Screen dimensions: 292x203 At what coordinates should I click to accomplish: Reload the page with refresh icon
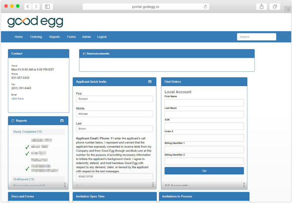point(205,7)
